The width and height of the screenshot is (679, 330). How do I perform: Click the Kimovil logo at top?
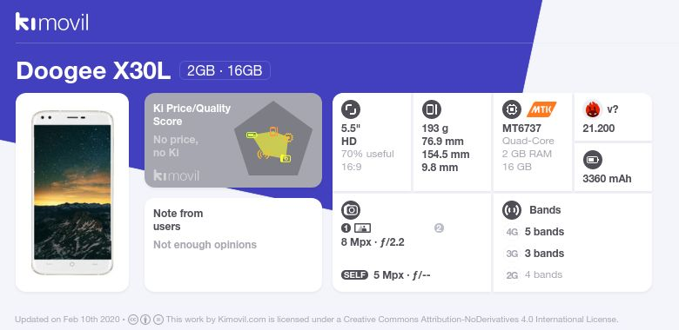coord(52,22)
